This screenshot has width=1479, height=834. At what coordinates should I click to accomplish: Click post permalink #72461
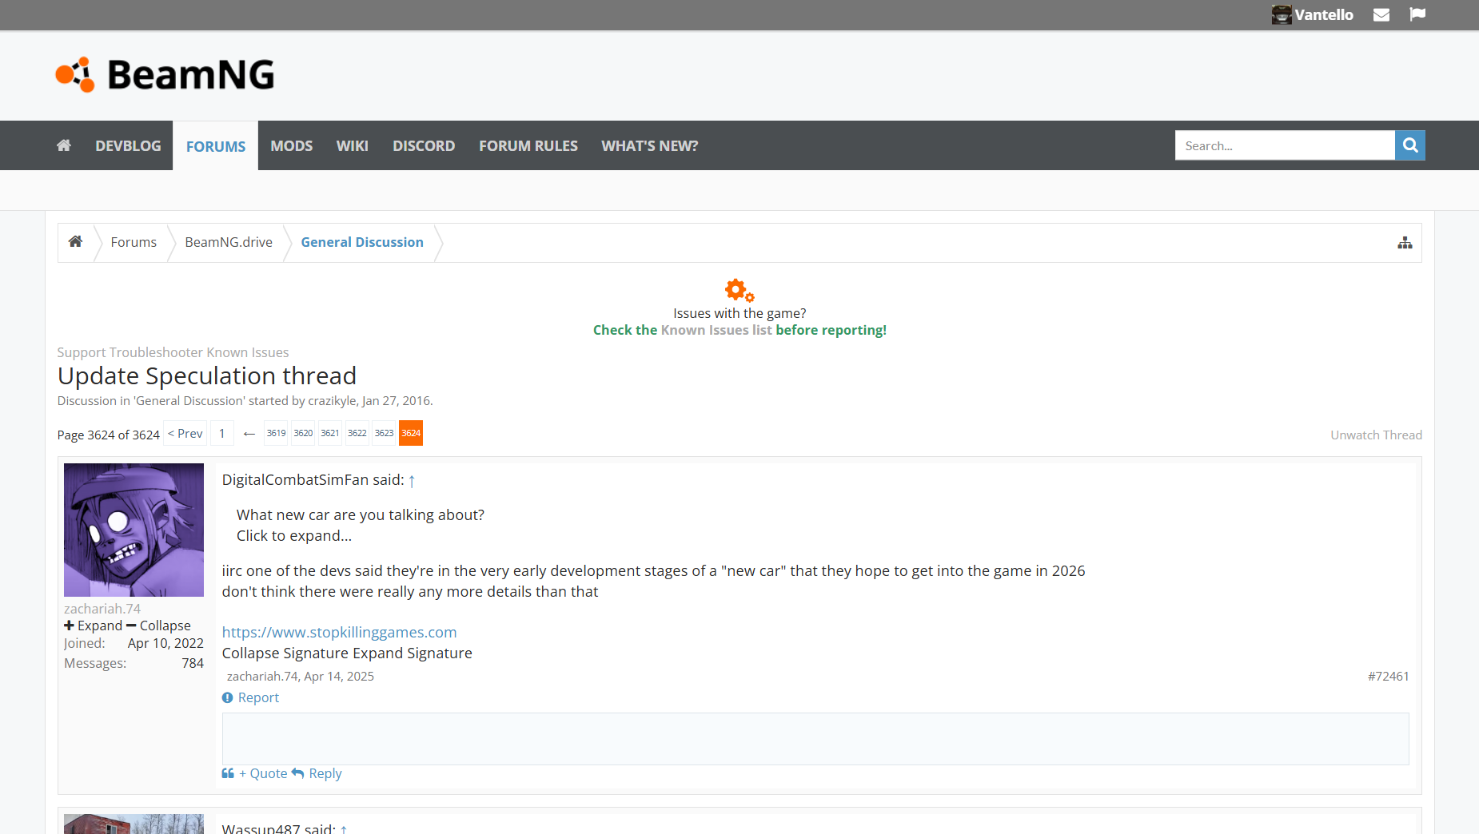1388,677
